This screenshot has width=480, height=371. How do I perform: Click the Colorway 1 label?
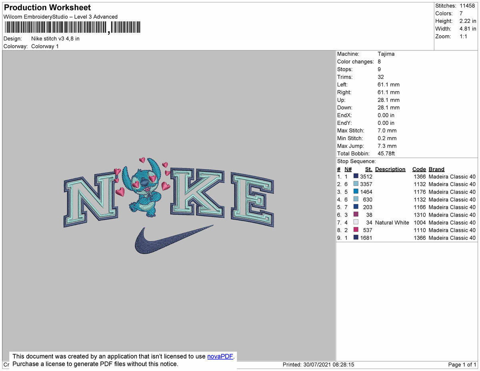[x=45, y=46]
